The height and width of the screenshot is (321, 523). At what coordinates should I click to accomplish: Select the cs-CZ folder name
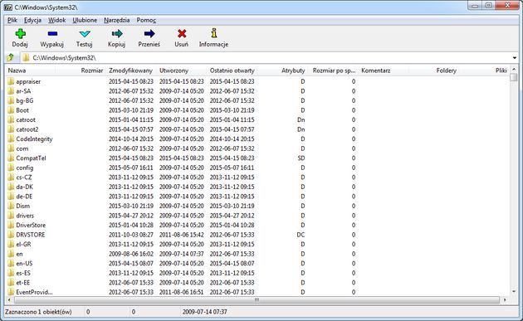(24, 178)
